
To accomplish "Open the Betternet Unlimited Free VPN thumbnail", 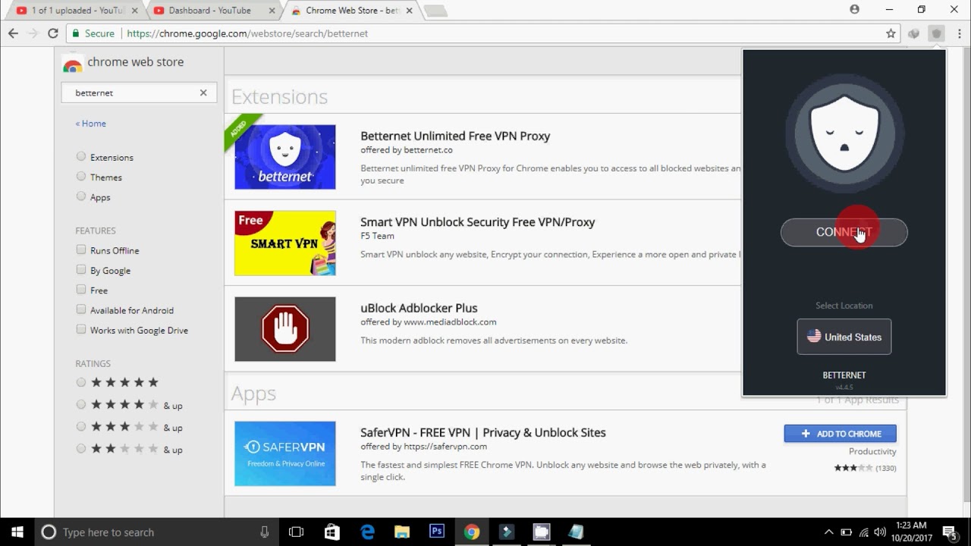I will pos(285,157).
